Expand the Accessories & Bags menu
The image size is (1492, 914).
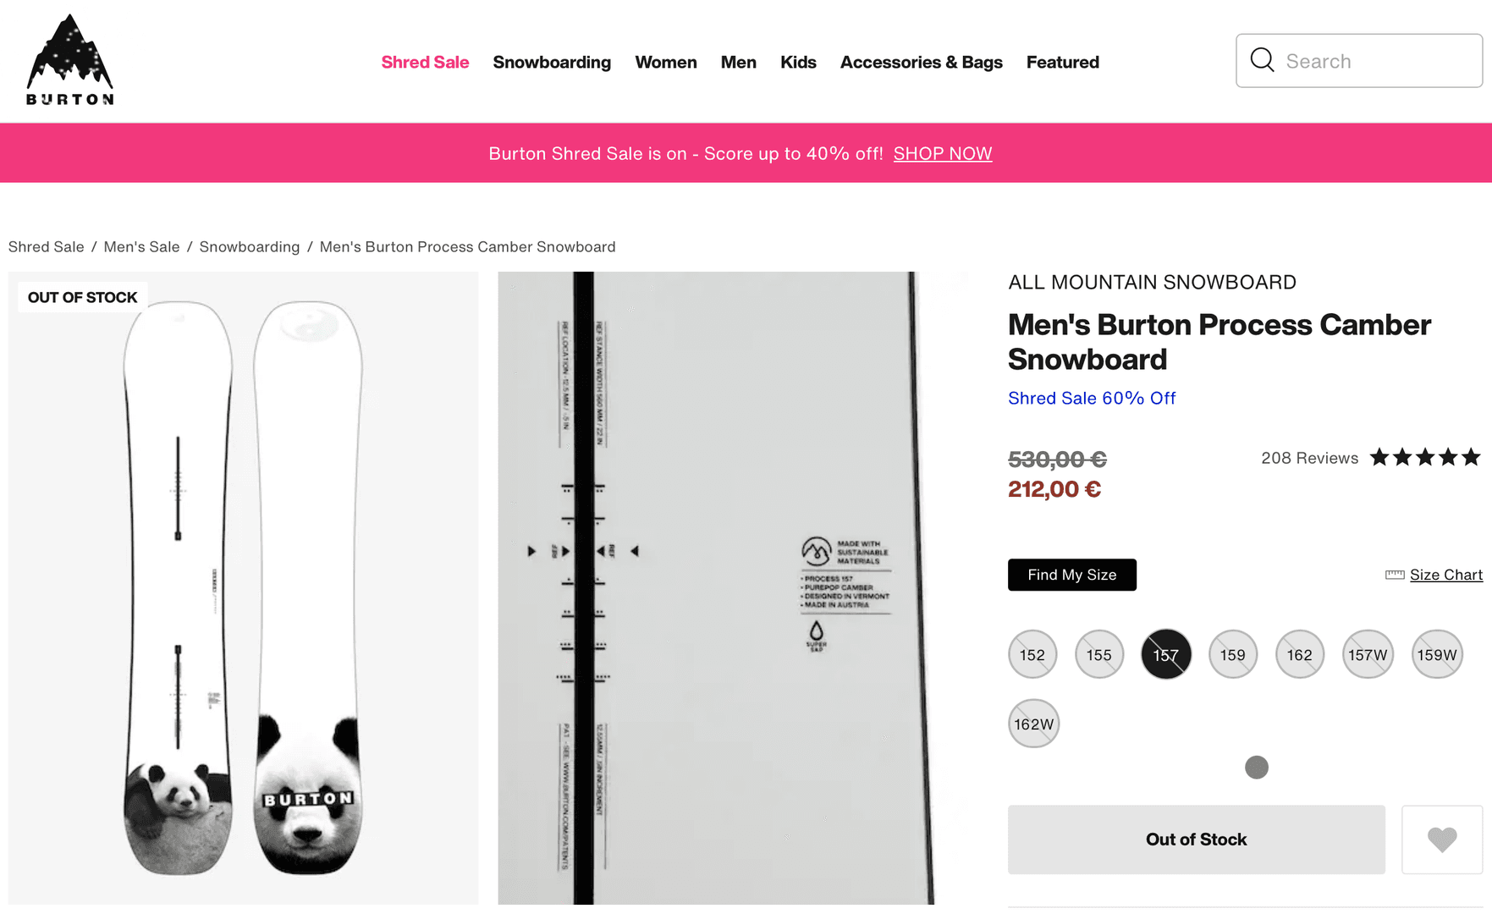(921, 62)
